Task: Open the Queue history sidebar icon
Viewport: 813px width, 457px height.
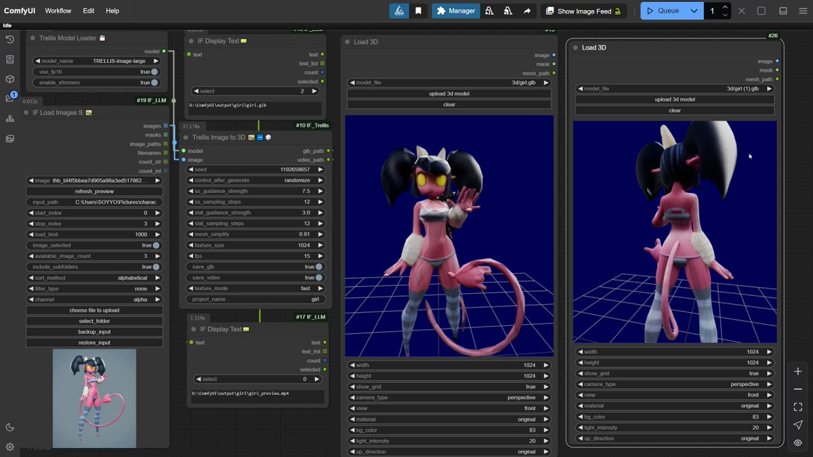Action: [9, 39]
